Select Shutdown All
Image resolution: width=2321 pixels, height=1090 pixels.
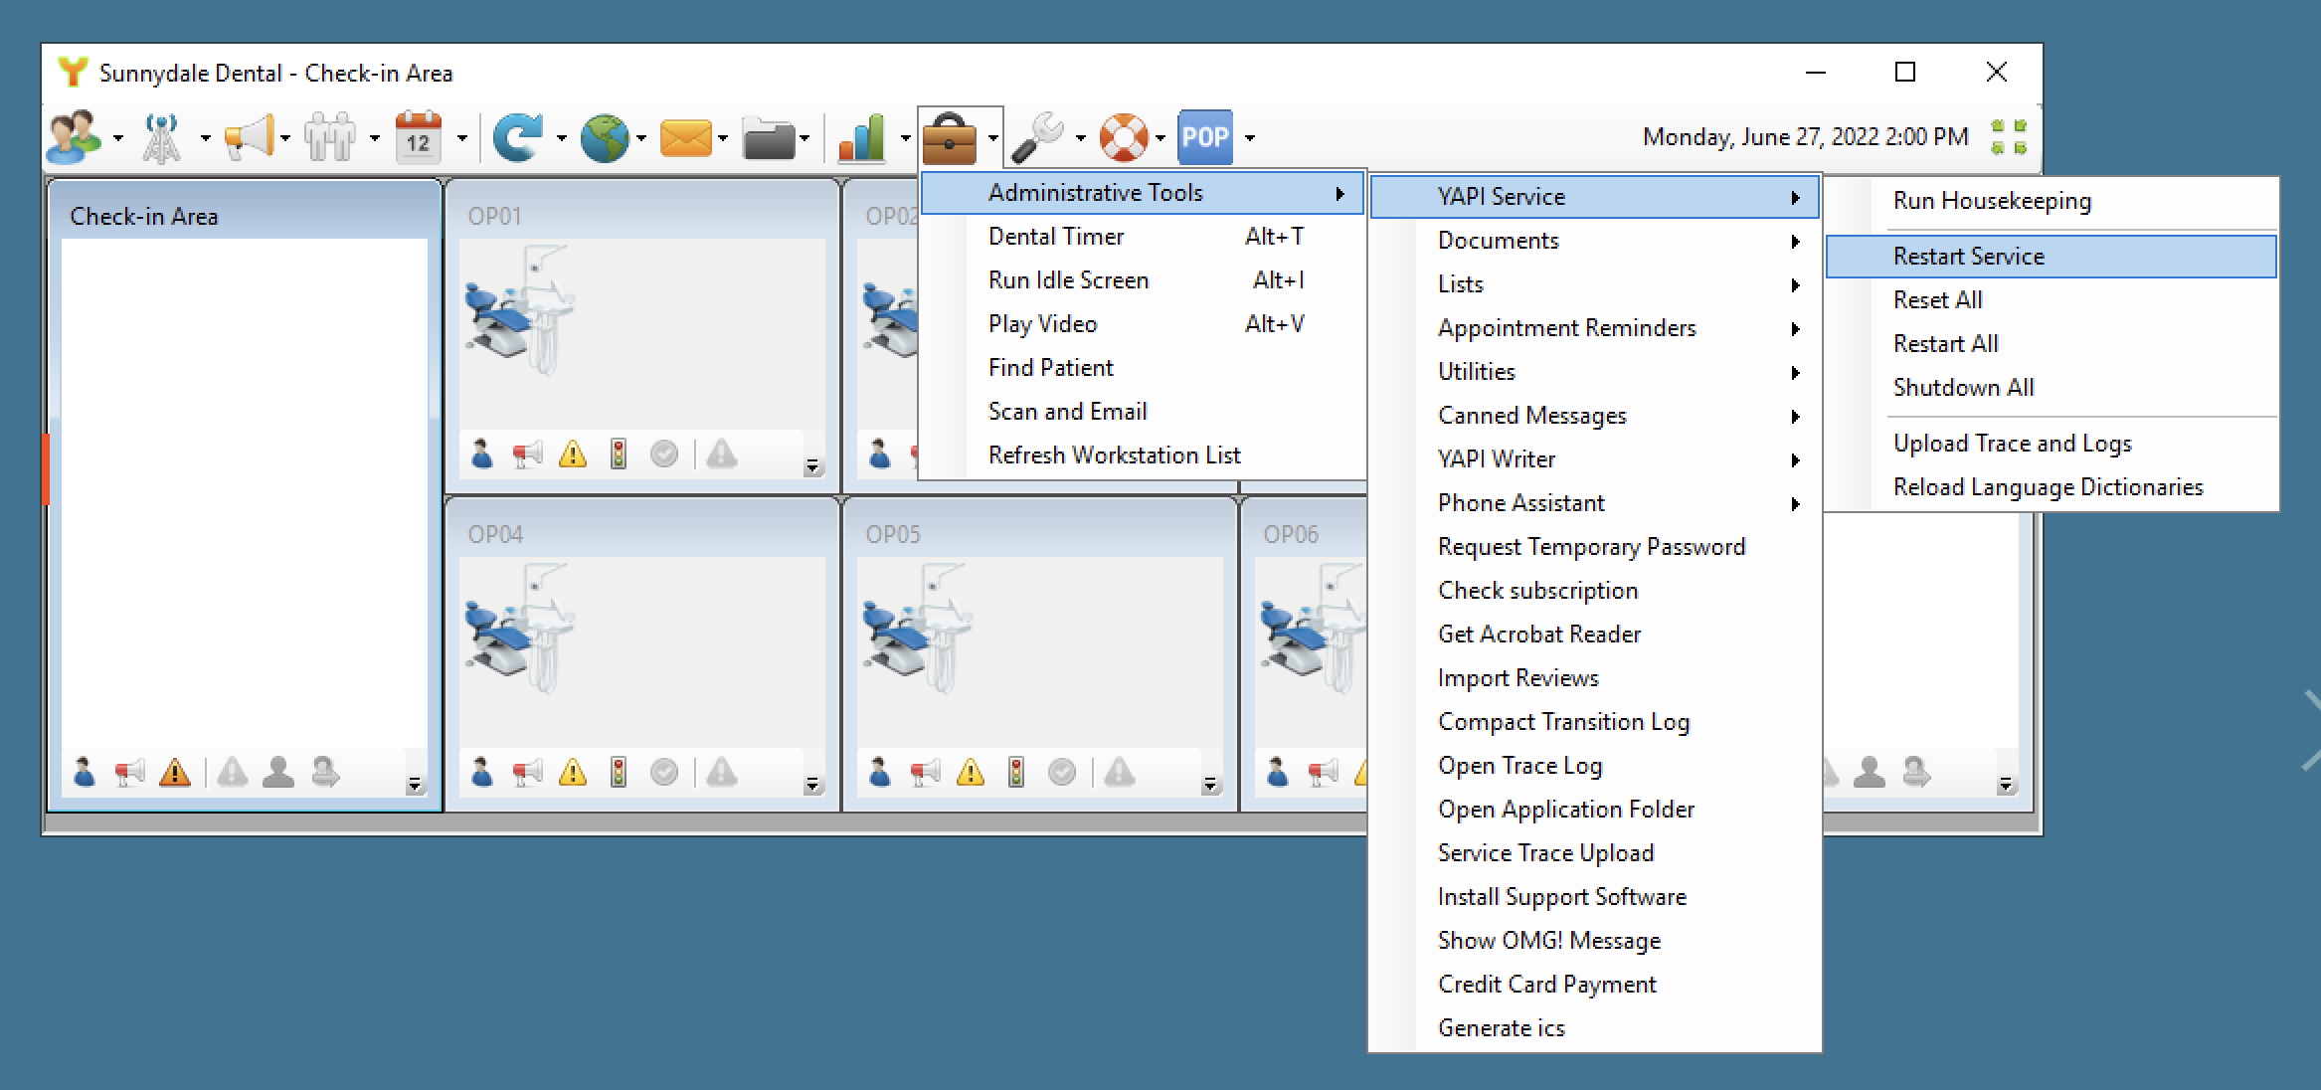pos(2051,388)
